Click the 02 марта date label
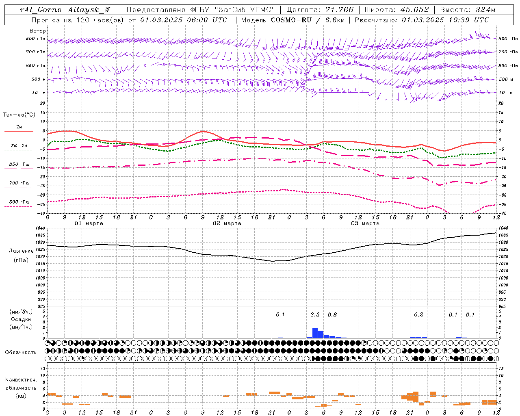The image size is (520, 416). [227, 223]
